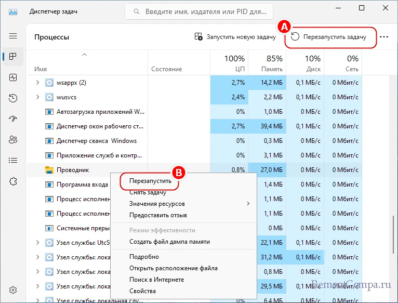The height and width of the screenshot is (303, 398).
Task: Open the hamburger navigation menu
Action: coord(13,36)
